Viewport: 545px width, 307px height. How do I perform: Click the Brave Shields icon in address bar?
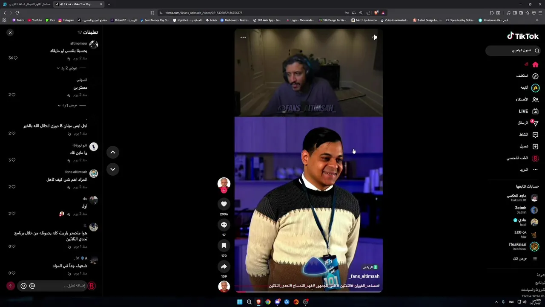[376, 13]
